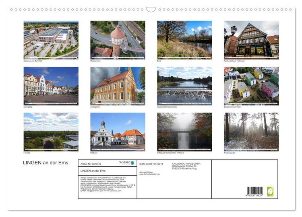The width and height of the screenshot is (302, 217).
Task: Click the copyright notice paragraph
Action: (108, 184)
